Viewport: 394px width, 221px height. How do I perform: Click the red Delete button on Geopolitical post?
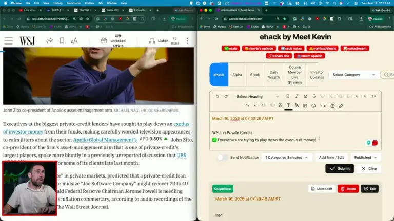point(348,189)
